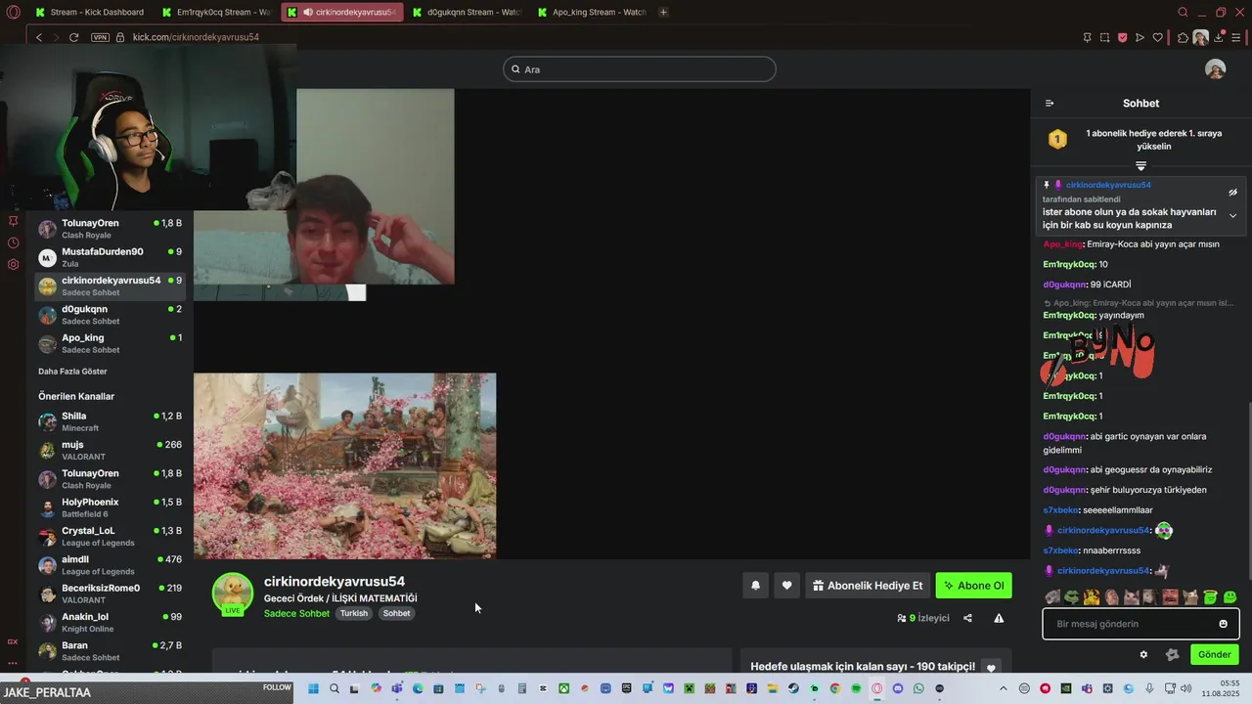Open the recommended channel mujs
Viewport: 1252px width, 704px height.
click(110, 450)
